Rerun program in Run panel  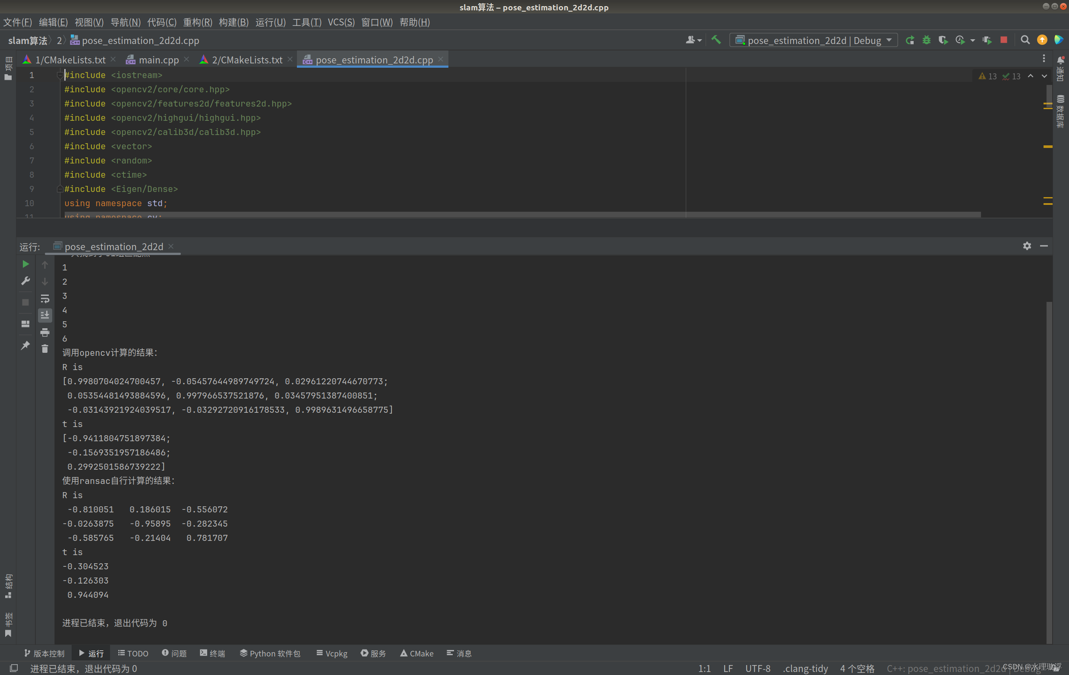tap(26, 264)
